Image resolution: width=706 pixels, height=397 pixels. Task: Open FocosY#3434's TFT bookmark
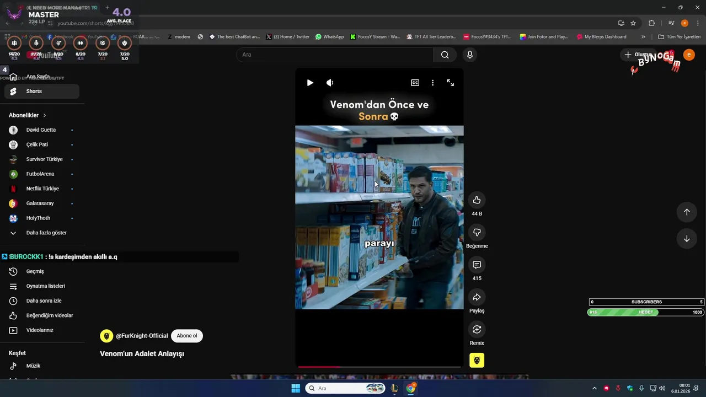pyautogui.click(x=488, y=37)
